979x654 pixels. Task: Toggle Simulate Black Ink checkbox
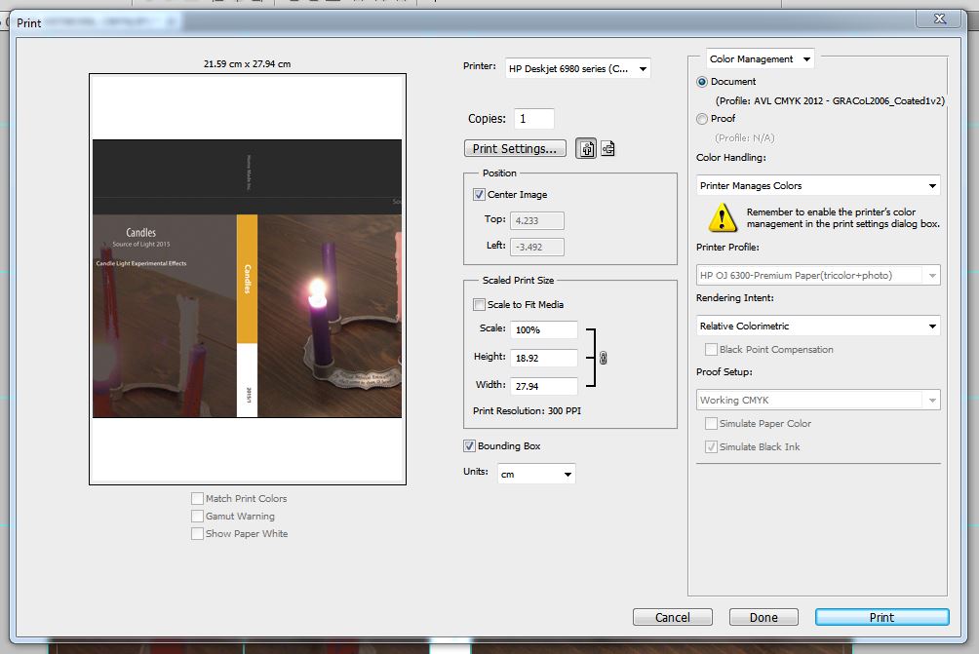[711, 446]
